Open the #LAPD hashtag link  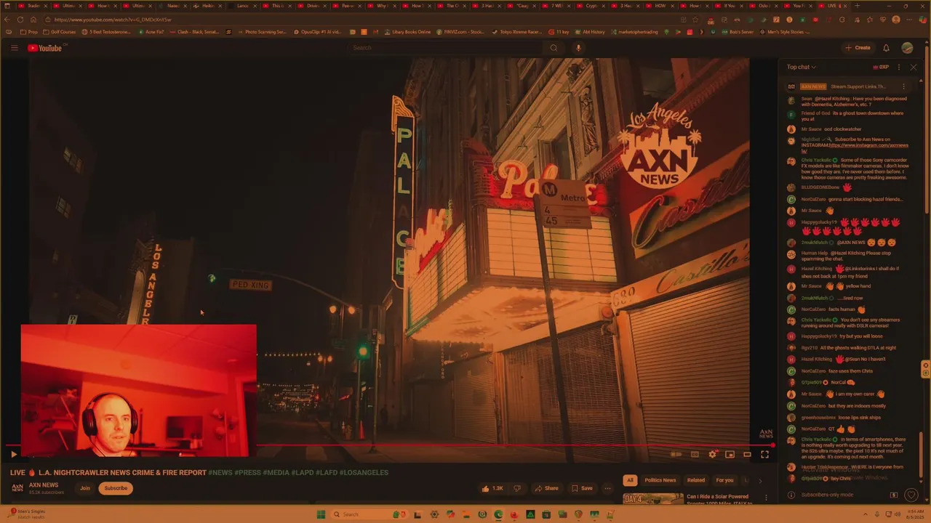tap(302, 472)
